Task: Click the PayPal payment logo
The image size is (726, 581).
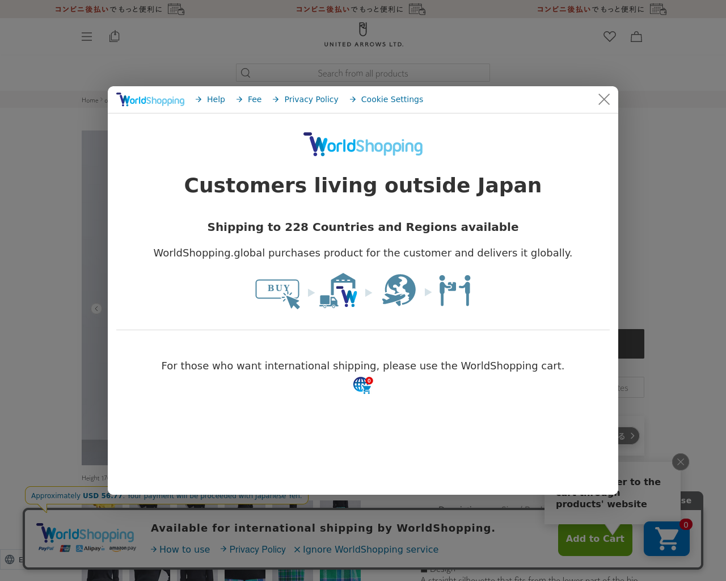Action: point(47,549)
